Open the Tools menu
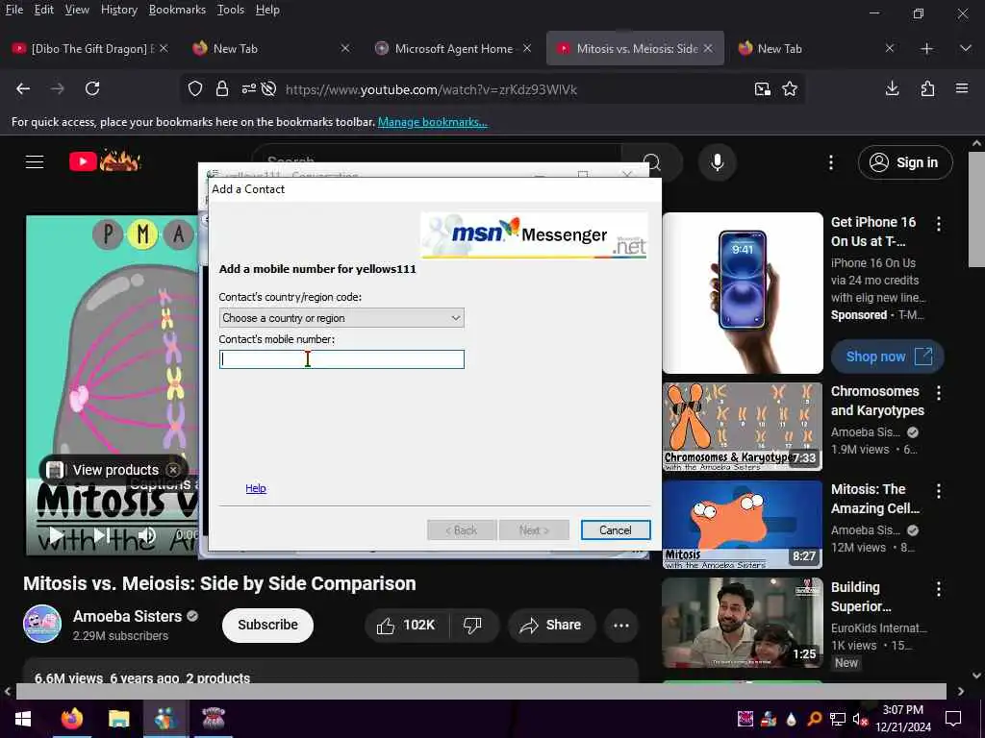The height and width of the screenshot is (738, 985). 231,10
